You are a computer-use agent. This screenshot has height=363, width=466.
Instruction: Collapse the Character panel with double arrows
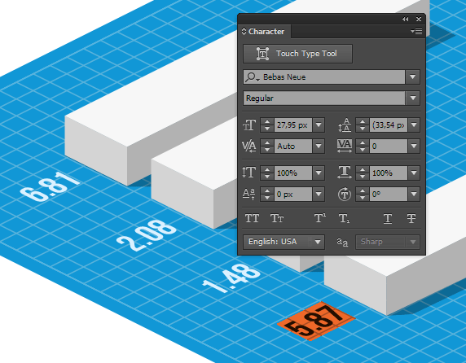pos(406,20)
